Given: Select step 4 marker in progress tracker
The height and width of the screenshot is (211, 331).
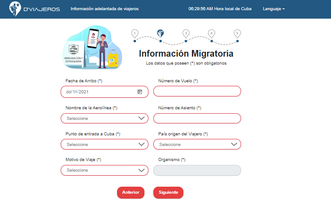Looking at the screenshot, I should pos(212,34).
